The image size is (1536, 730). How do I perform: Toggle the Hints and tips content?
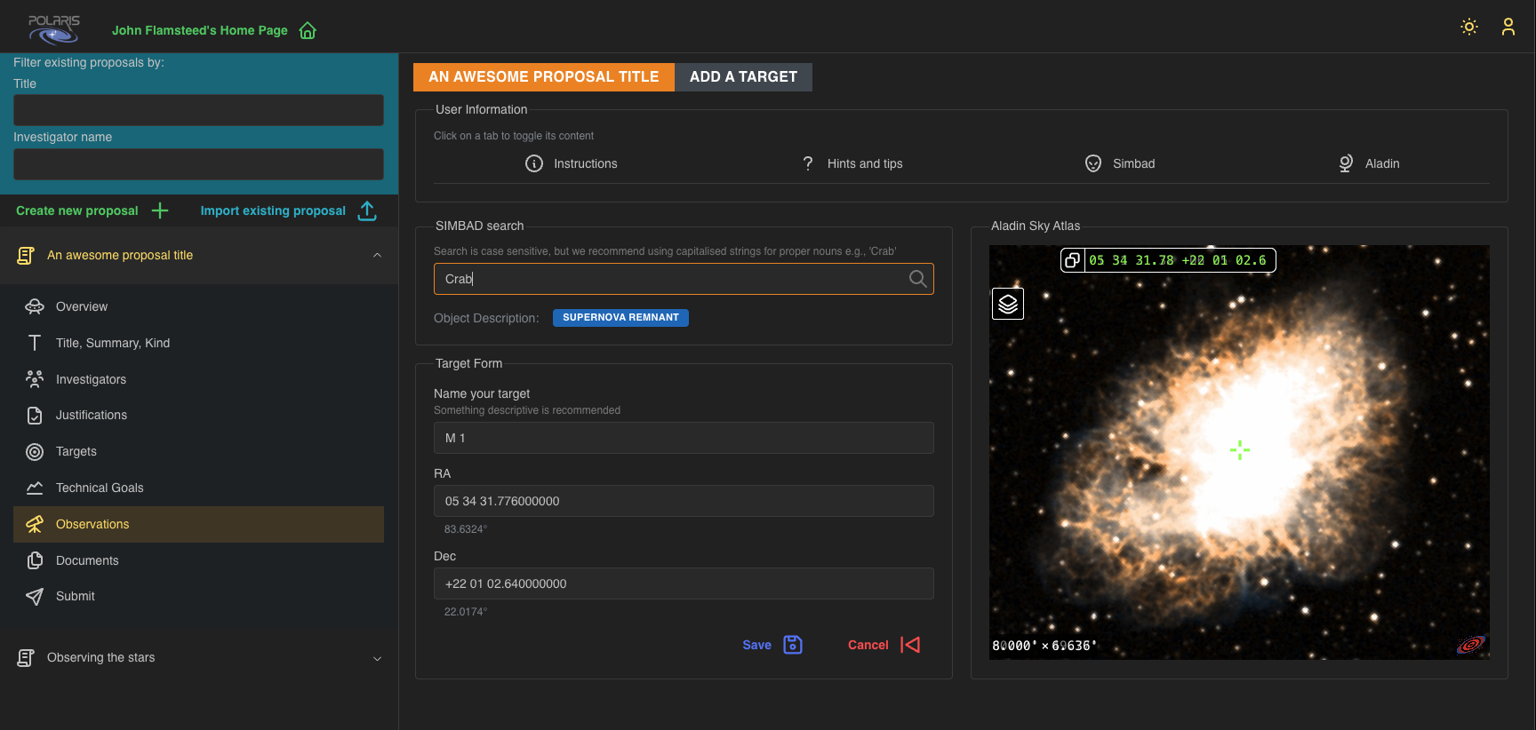(x=852, y=163)
